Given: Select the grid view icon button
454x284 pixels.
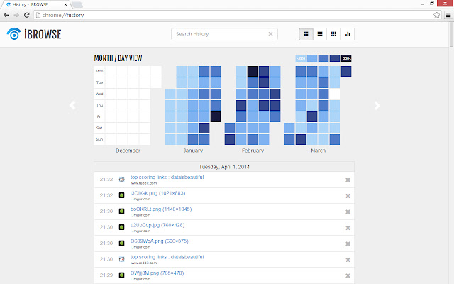Looking at the screenshot, I should tap(306, 33).
